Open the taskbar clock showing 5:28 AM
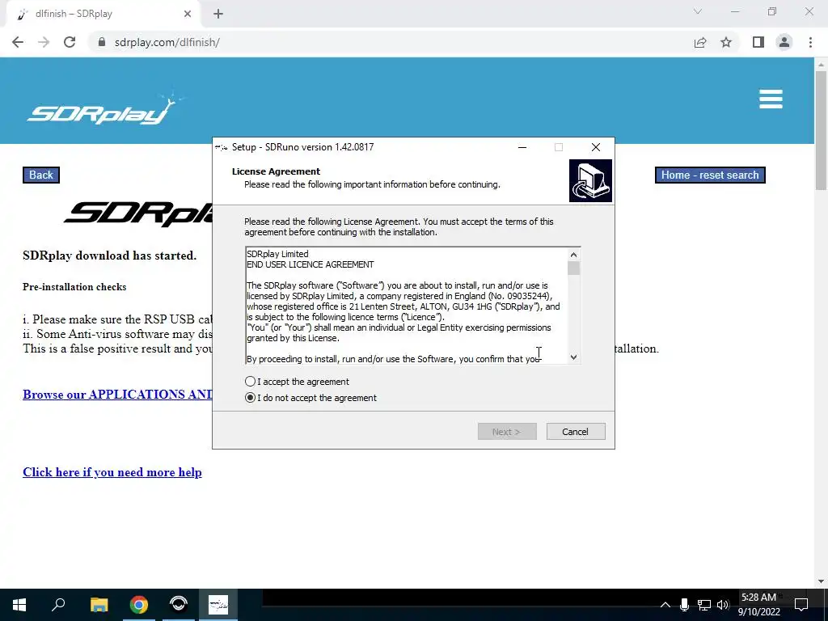The height and width of the screenshot is (621, 828). point(758,605)
